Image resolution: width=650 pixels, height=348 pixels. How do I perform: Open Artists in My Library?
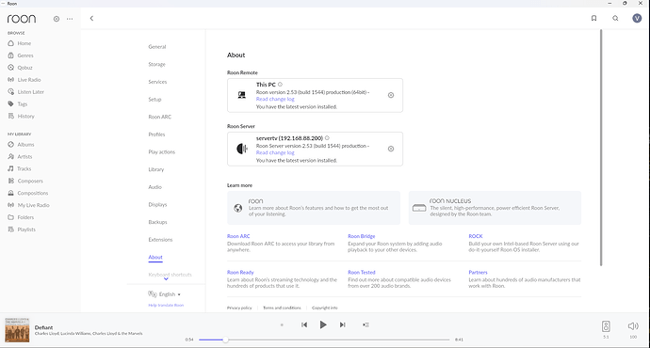(20, 156)
